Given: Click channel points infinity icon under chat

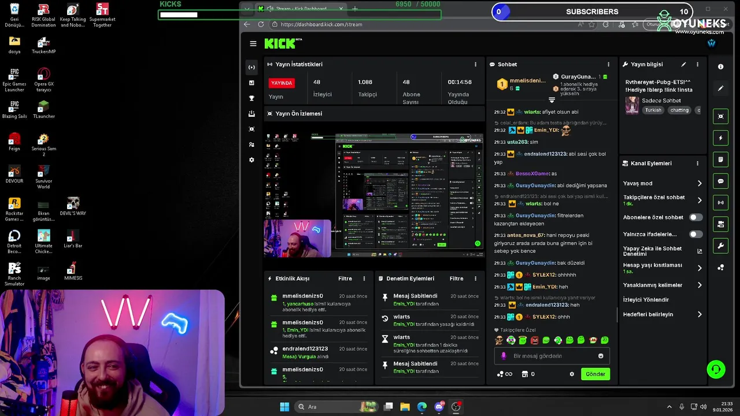Looking at the screenshot, I should coord(505,374).
